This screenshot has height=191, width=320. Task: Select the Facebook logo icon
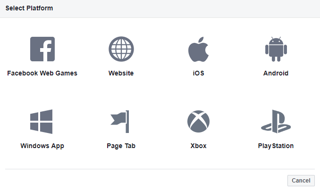click(x=42, y=49)
